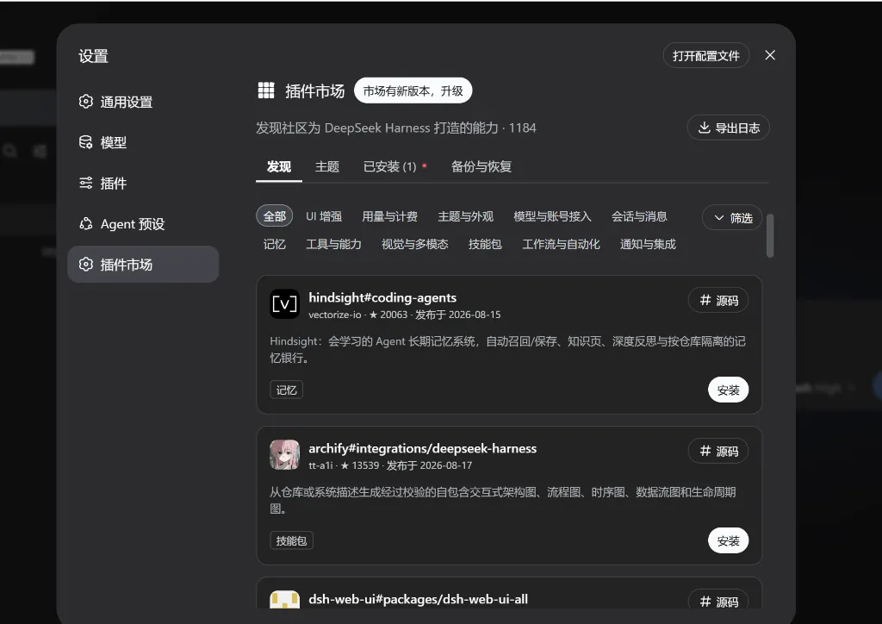Click 源码 for hindsight#coding-agents
Viewport: 882px width, 624px height.
[718, 301]
